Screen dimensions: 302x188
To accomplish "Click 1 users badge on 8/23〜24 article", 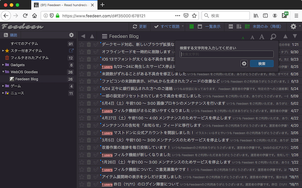I will 107,67.
